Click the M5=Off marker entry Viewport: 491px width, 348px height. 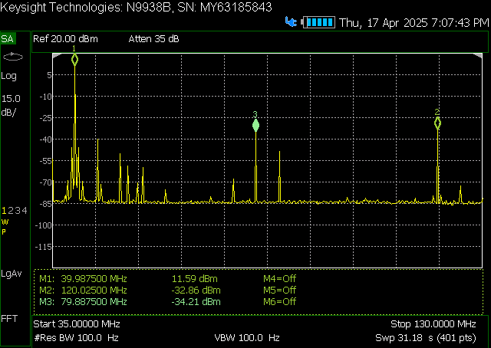279,290
